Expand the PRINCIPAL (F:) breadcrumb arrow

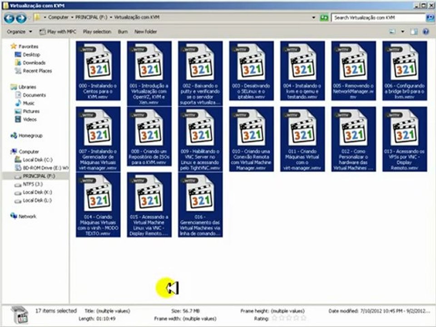click(72, 17)
